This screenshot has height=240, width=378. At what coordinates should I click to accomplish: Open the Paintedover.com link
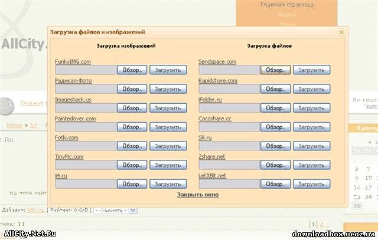tap(75, 119)
